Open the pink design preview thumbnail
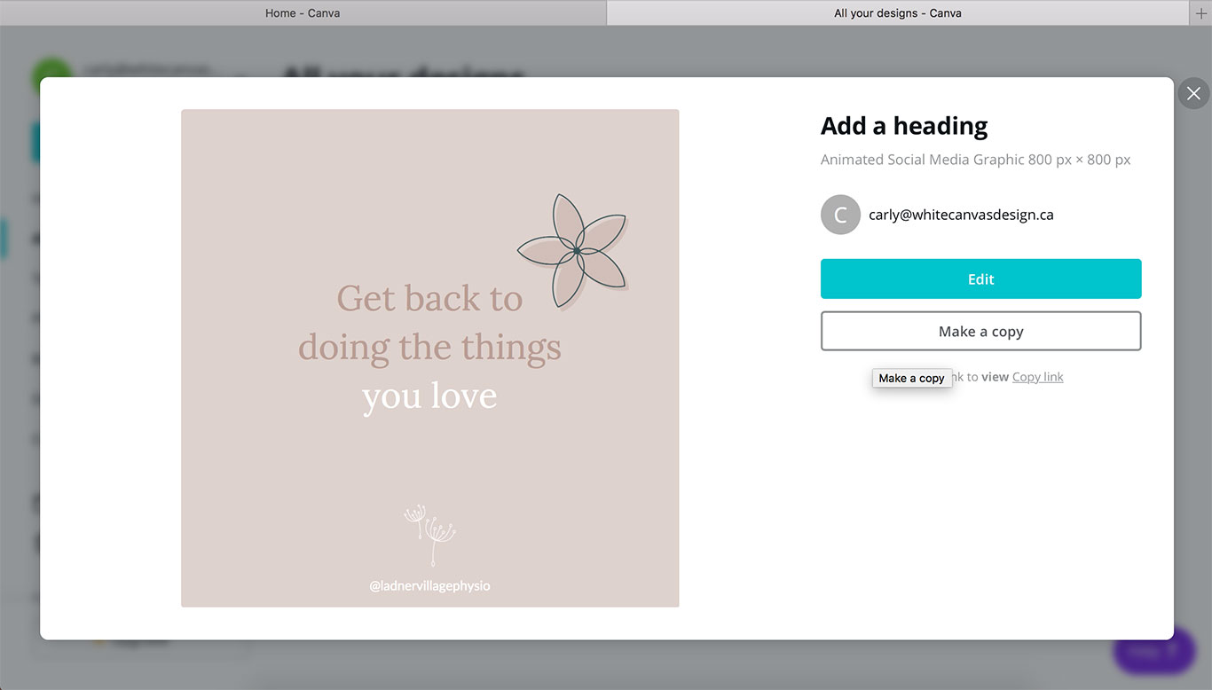 (430, 358)
